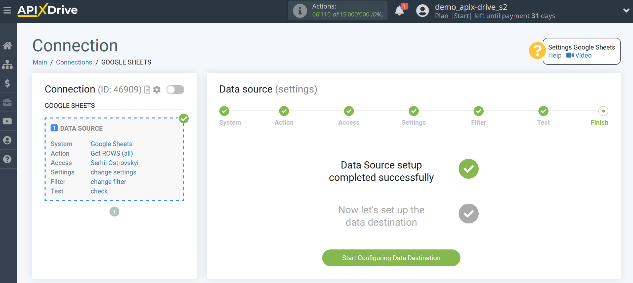Add a new block with plus button

coord(114,212)
